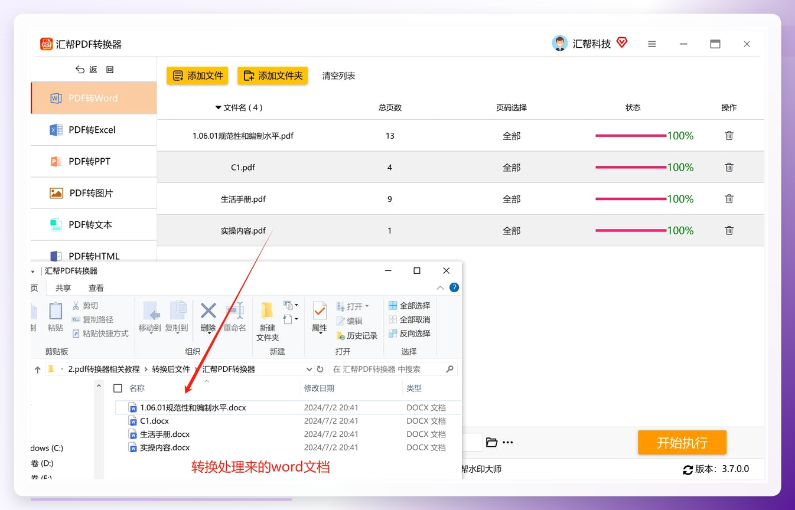Switch to PDF转Excel
Viewport: 795px width, 510px height.
94,130
